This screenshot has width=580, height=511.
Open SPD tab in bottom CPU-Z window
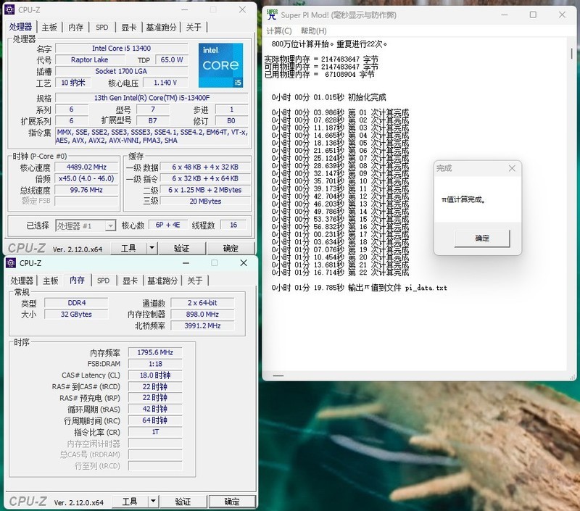coord(103,281)
